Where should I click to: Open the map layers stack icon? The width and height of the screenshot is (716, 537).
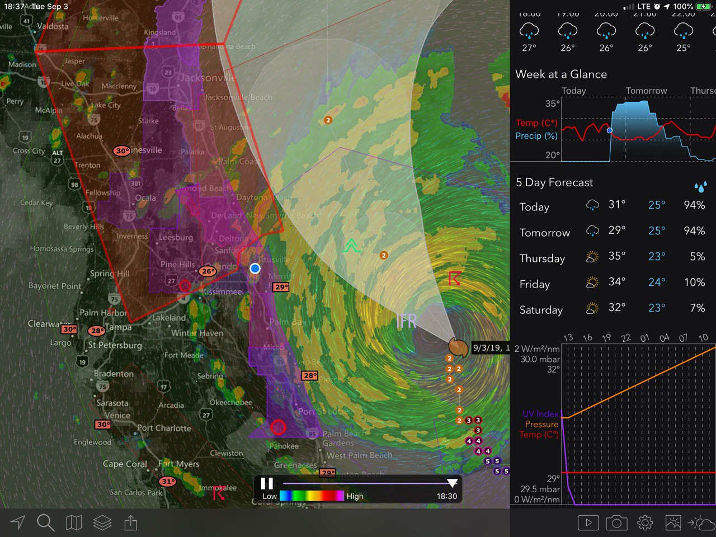click(x=102, y=522)
